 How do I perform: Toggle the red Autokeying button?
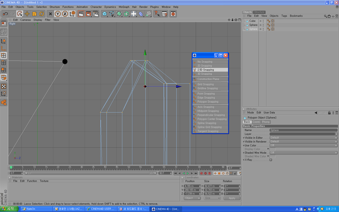click(205, 173)
